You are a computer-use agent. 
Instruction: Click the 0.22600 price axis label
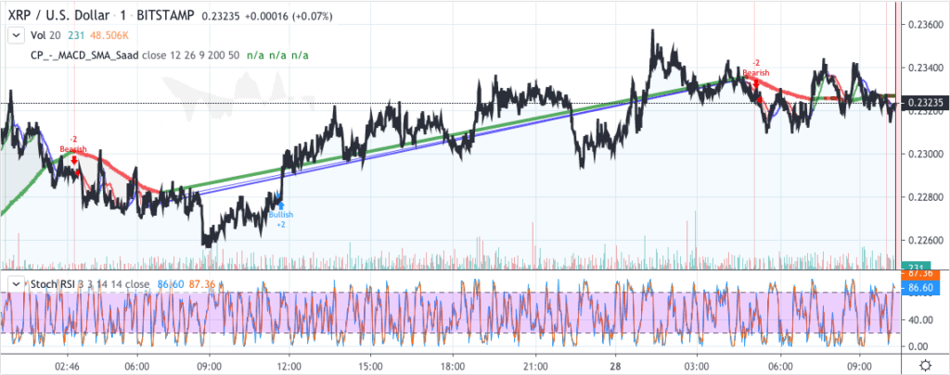click(x=925, y=241)
